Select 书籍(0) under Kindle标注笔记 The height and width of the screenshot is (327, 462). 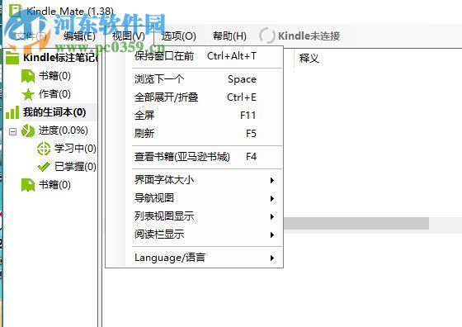point(54,76)
